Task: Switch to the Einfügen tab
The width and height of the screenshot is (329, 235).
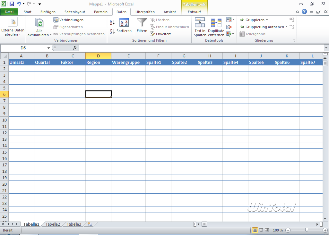Action: [48, 12]
